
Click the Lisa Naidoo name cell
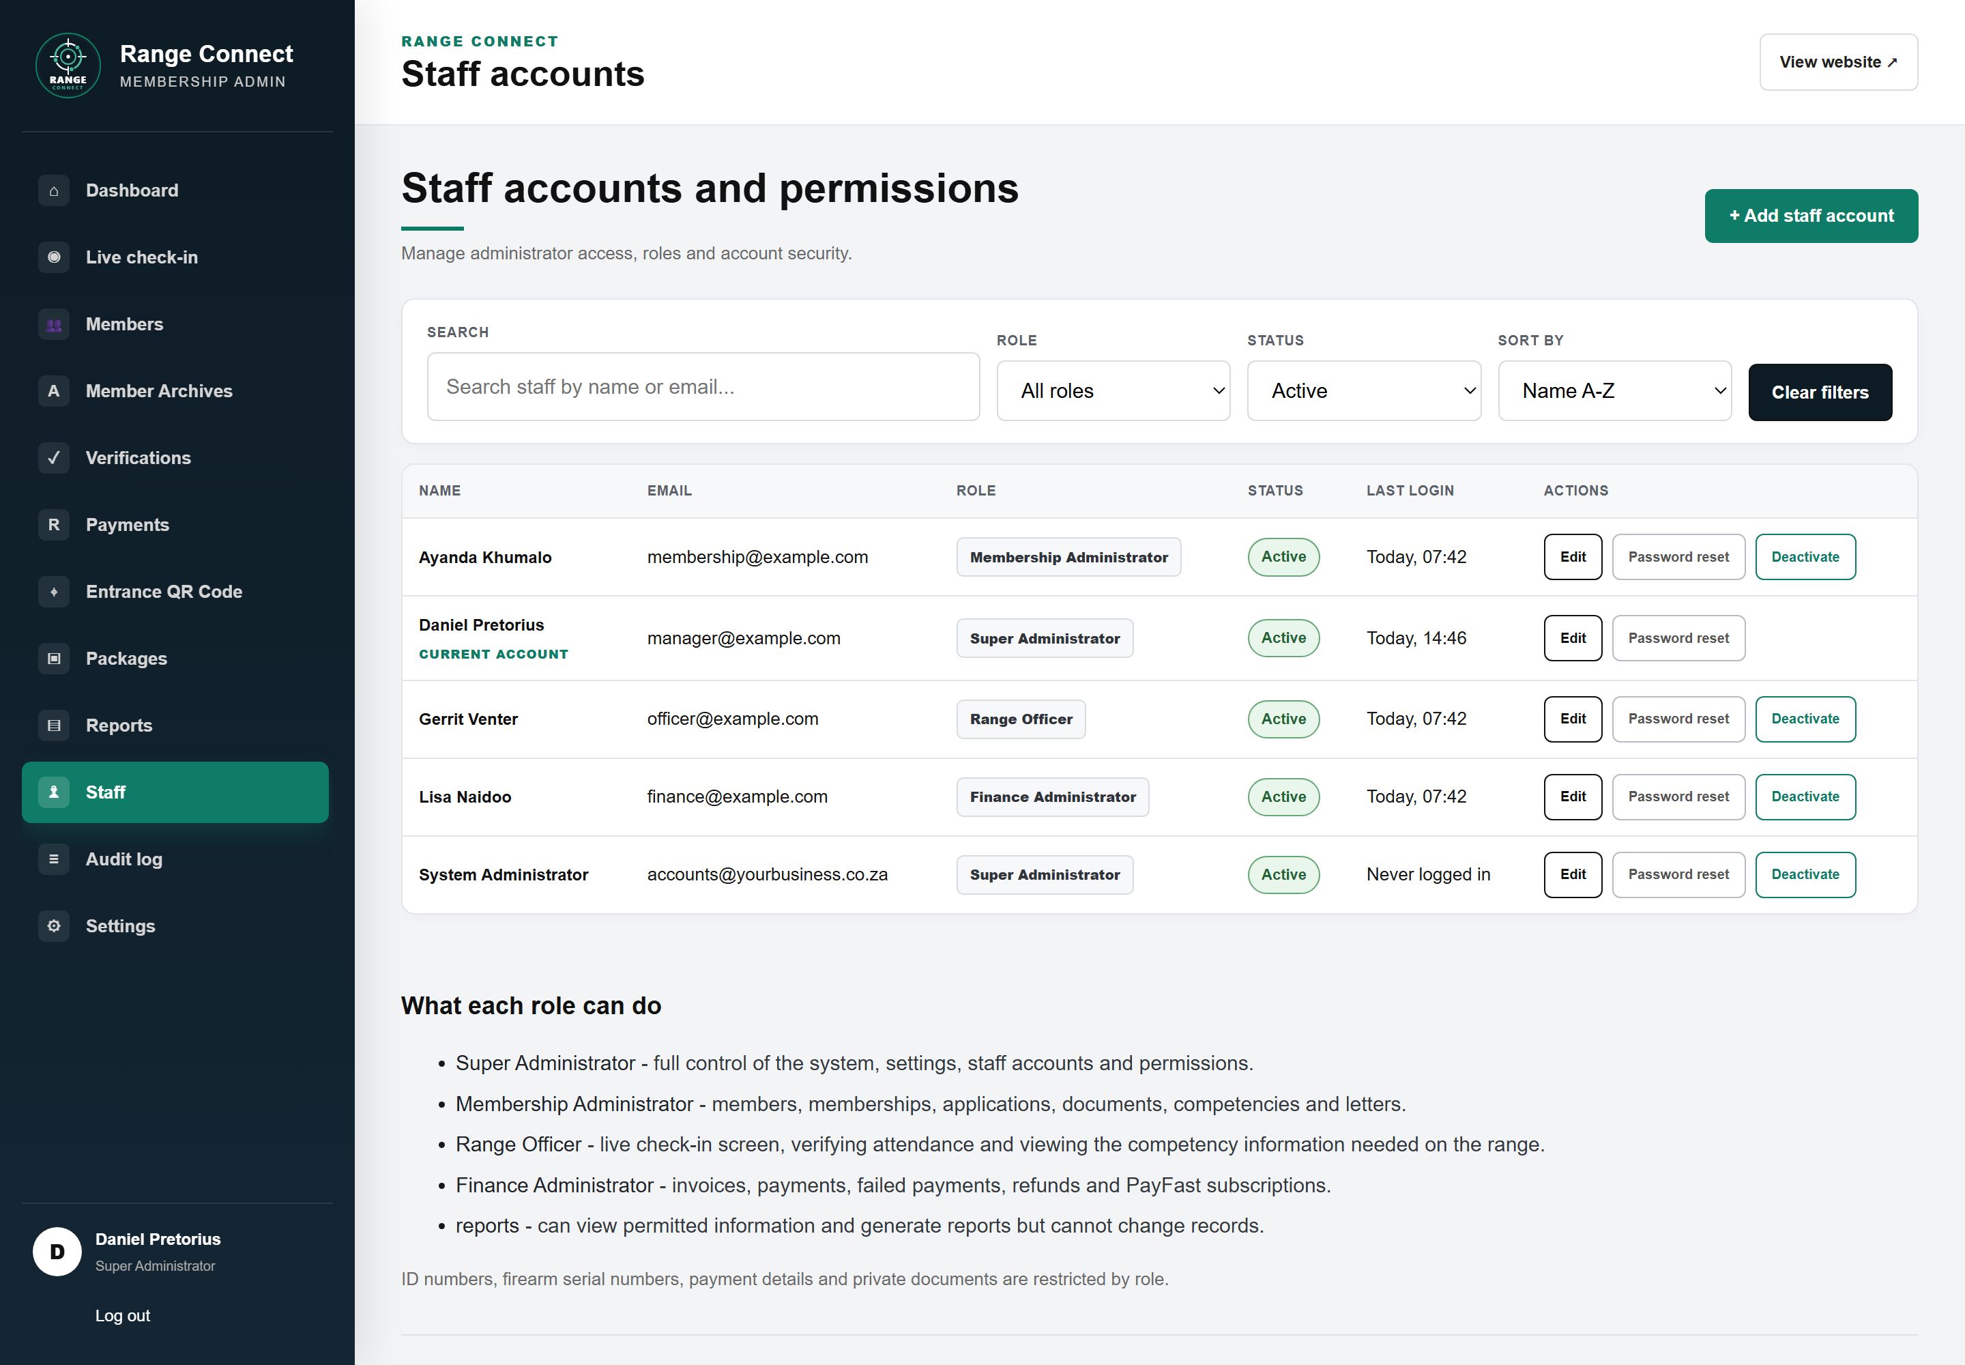coord(465,797)
